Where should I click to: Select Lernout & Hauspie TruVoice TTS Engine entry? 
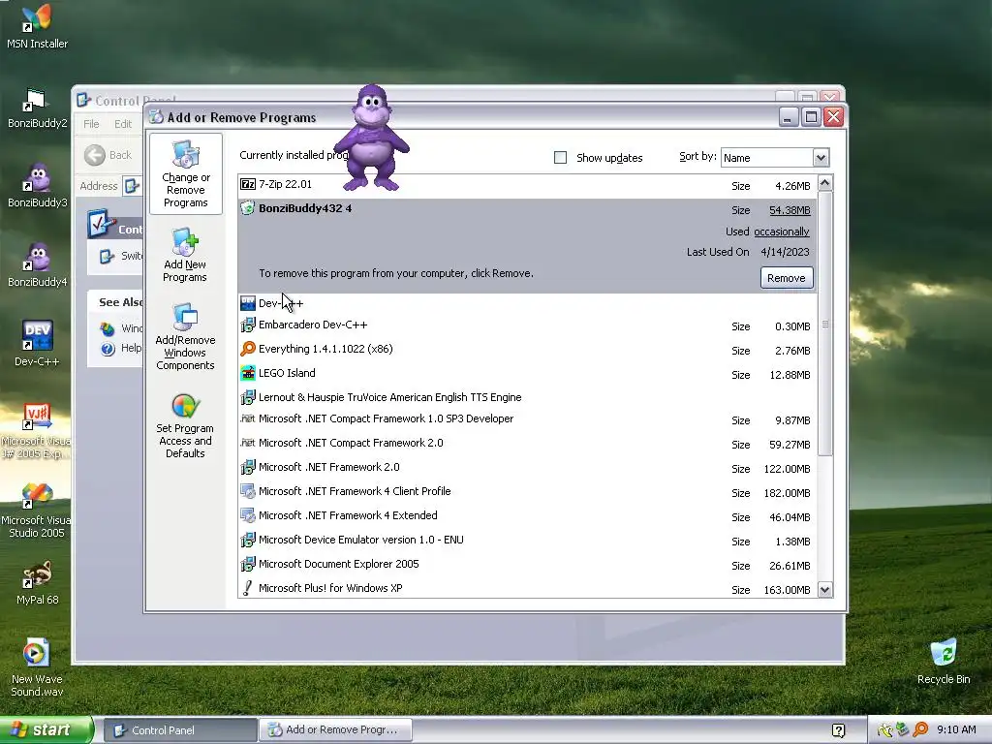(x=528, y=397)
